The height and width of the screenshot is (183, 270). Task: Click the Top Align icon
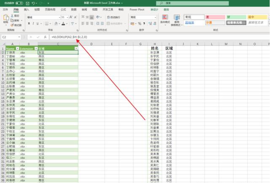[x=83, y=17]
